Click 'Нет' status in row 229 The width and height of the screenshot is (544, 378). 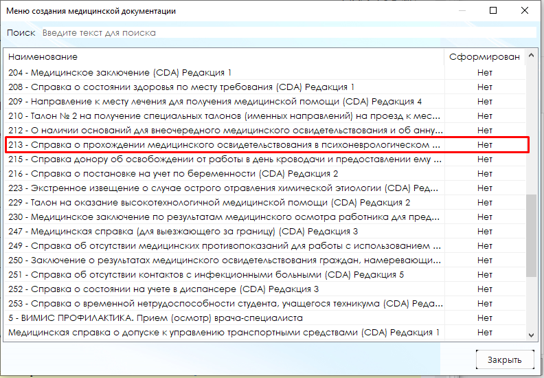(485, 202)
